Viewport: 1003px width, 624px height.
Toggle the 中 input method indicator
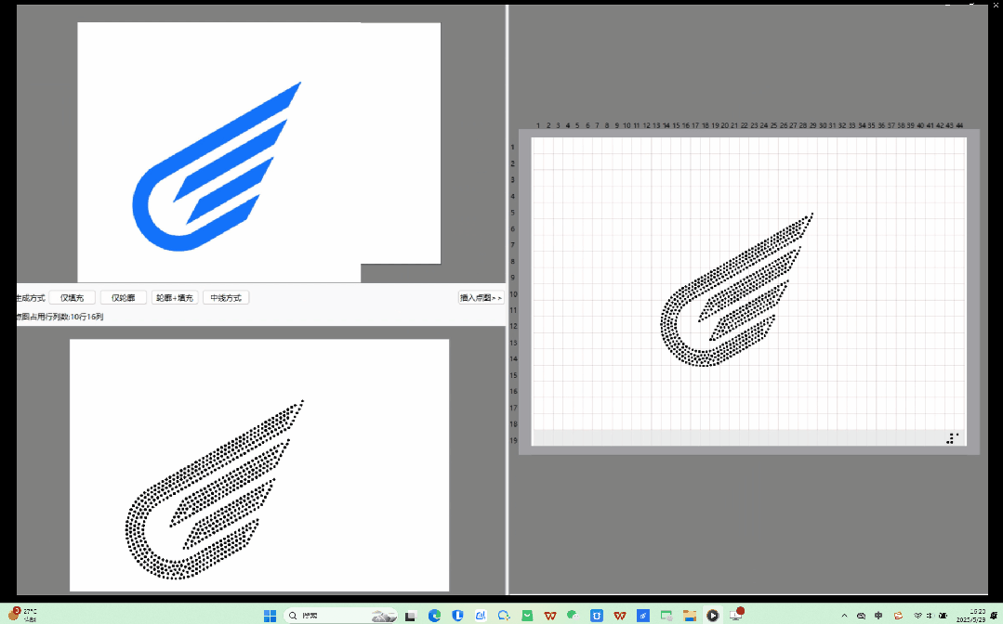[879, 616]
